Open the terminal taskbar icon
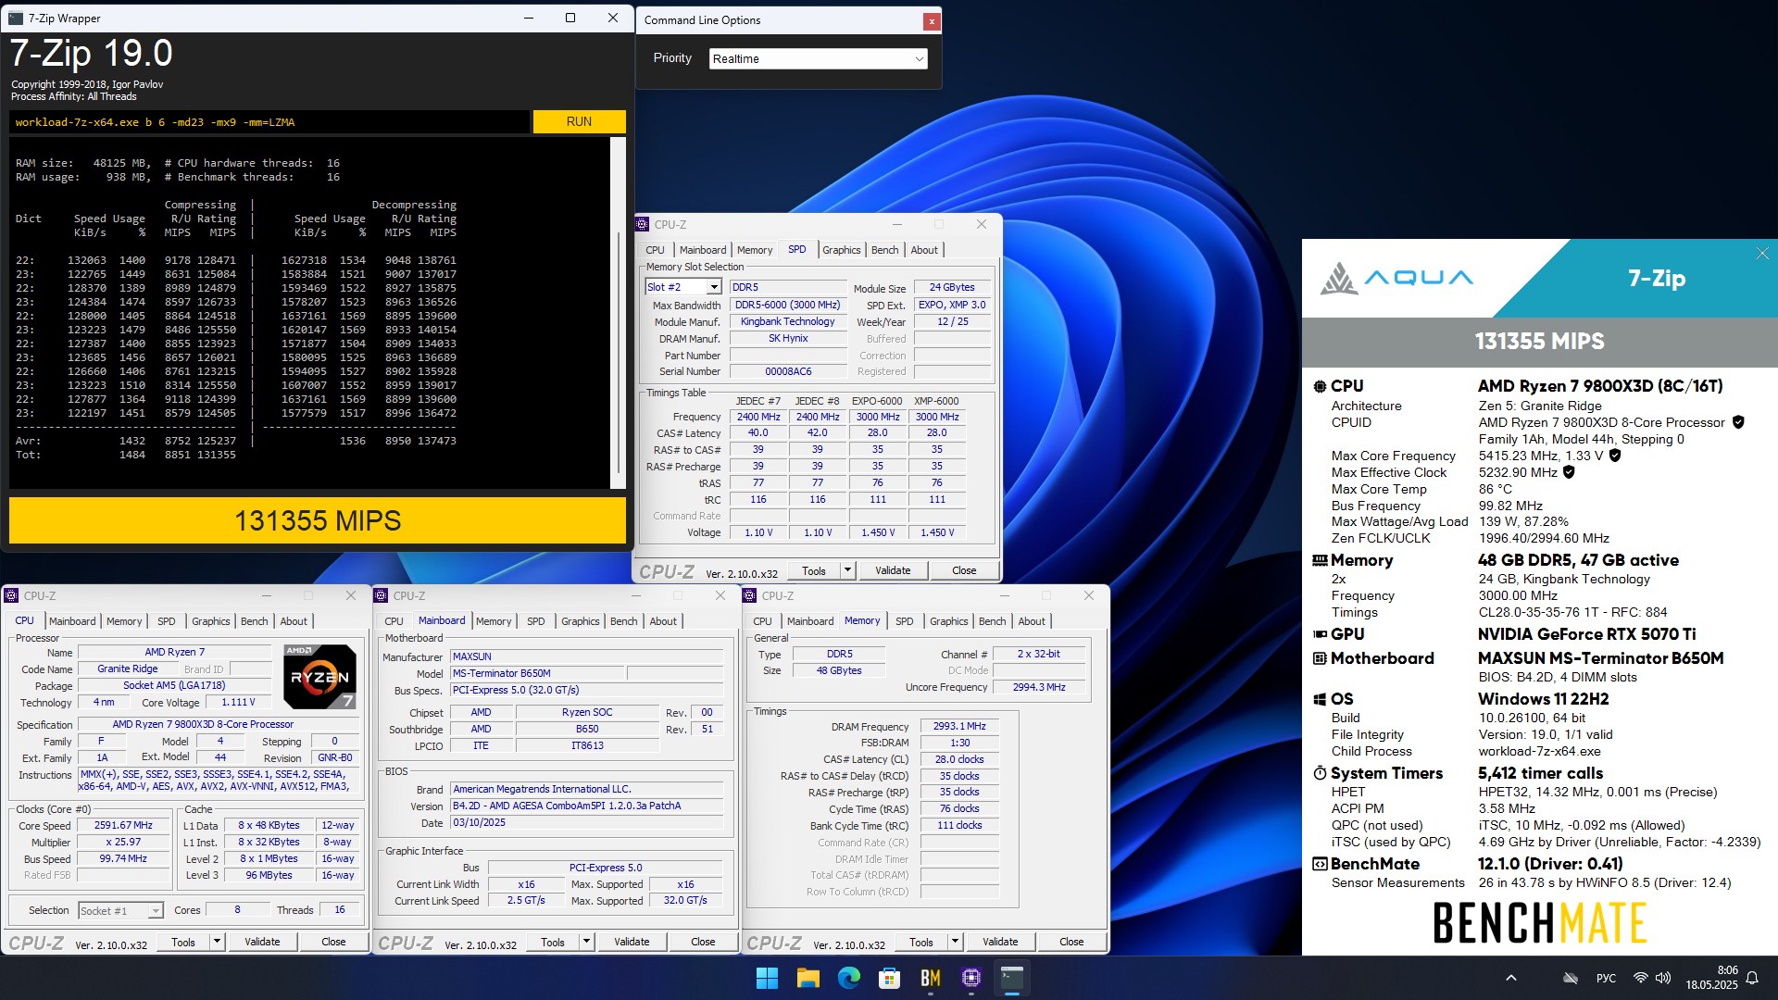This screenshot has width=1778, height=1000. click(x=1011, y=978)
